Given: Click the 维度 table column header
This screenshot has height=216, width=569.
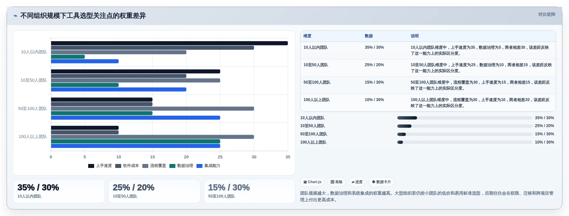Looking at the screenshot, I should (307, 36).
